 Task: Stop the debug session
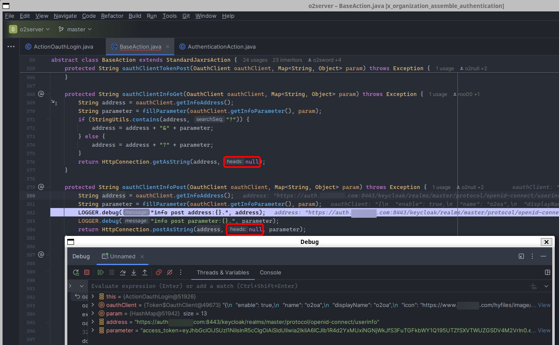point(87,273)
